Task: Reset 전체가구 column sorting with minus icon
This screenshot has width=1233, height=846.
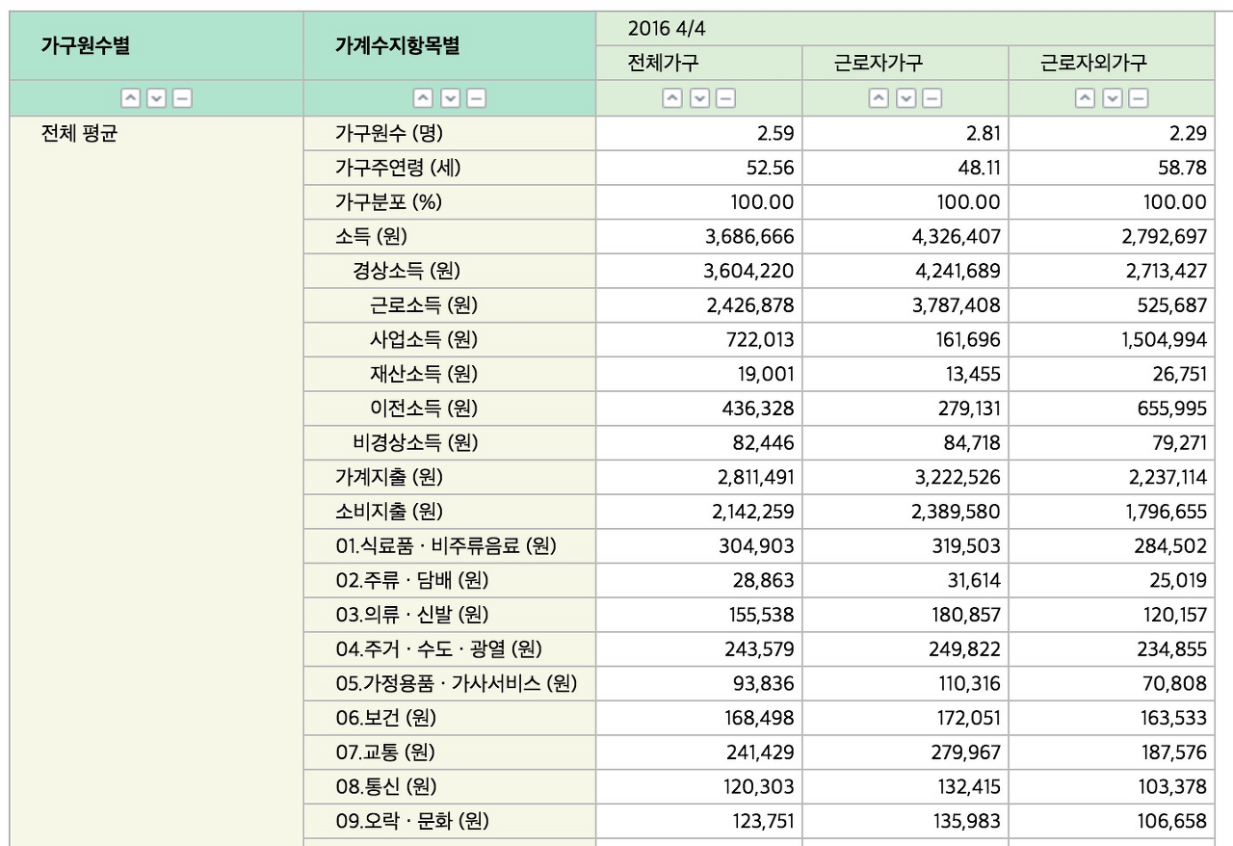Action: [726, 98]
